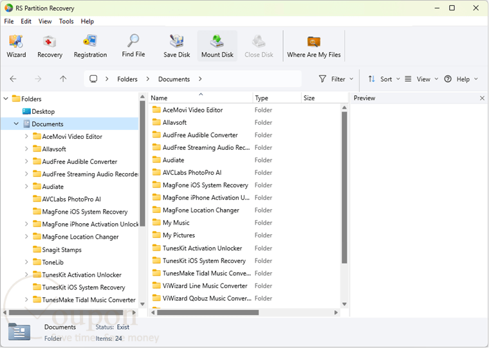Viewport: 489px width, 348px height.
Task: Open the Tools menu
Action: pos(66,21)
